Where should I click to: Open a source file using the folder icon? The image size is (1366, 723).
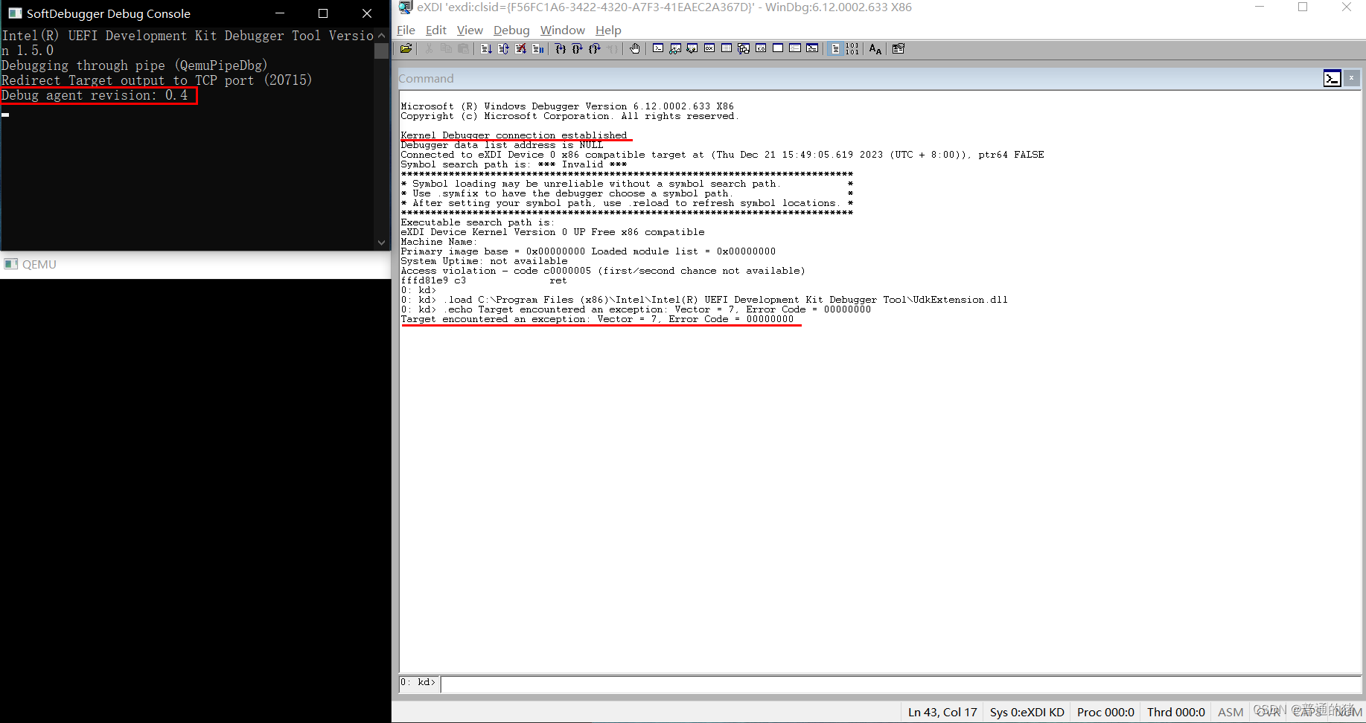pyautogui.click(x=406, y=48)
